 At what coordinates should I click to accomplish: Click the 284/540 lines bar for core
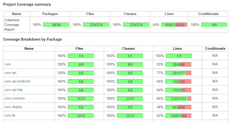(x=178, y=64)
